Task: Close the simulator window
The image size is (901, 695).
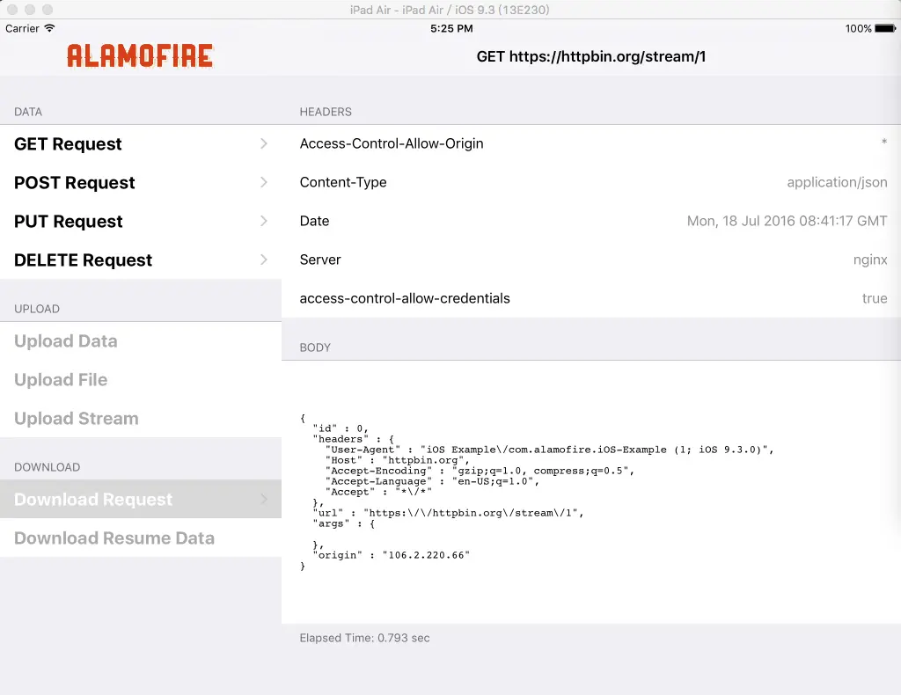Action: (x=12, y=10)
